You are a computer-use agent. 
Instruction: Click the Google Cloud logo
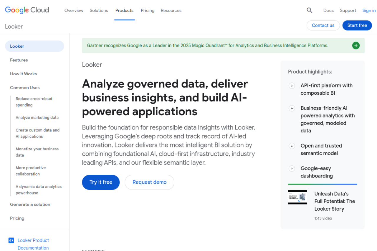(27, 10)
